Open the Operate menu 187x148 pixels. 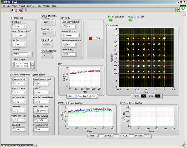[x=31, y=6]
